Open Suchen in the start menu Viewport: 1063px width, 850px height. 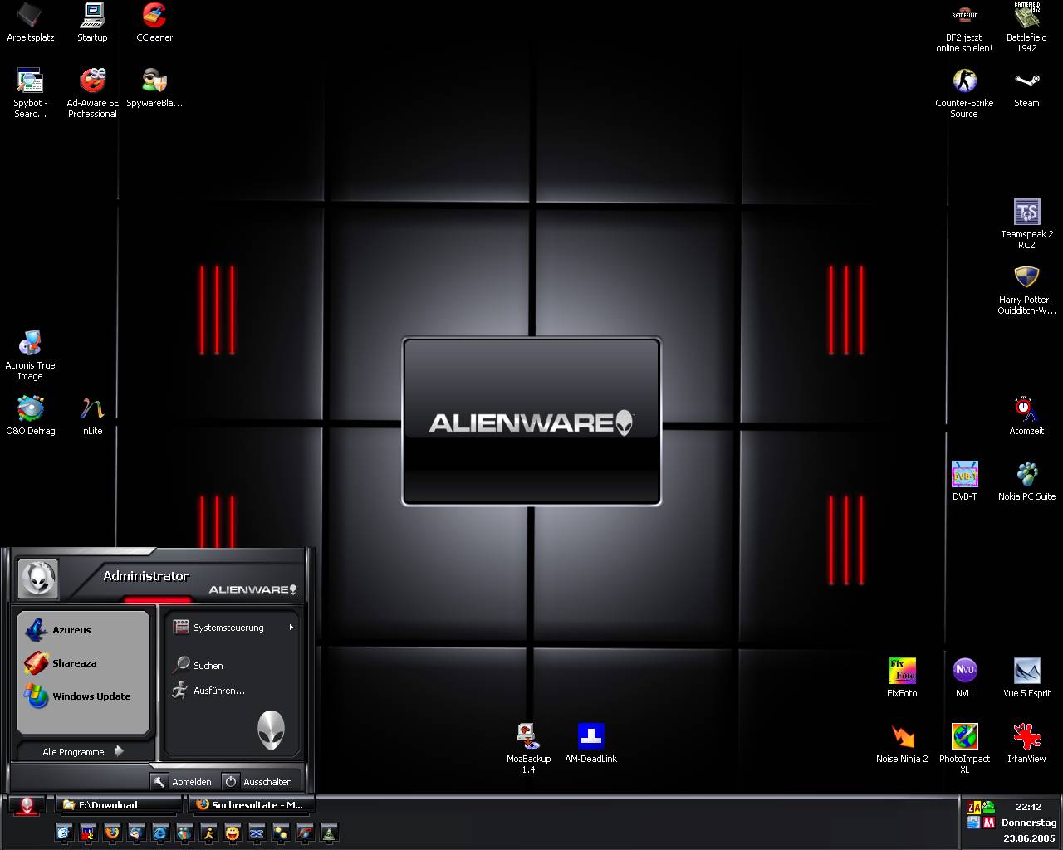[233, 665]
